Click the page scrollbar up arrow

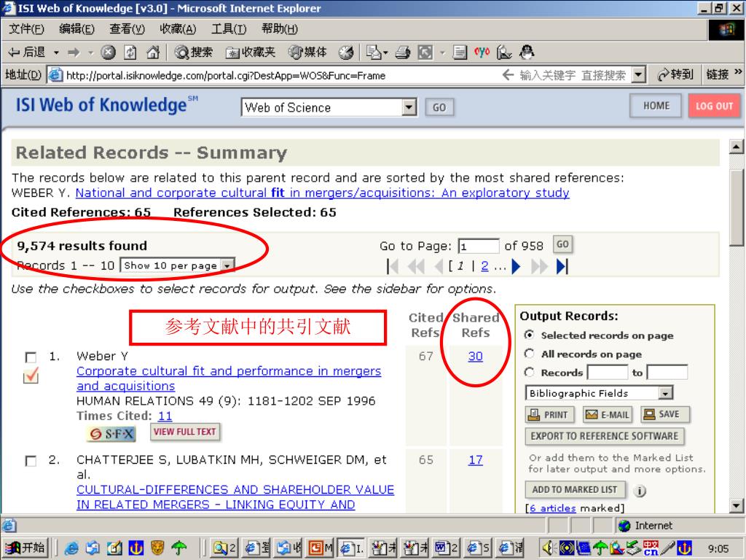click(x=737, y=147)
